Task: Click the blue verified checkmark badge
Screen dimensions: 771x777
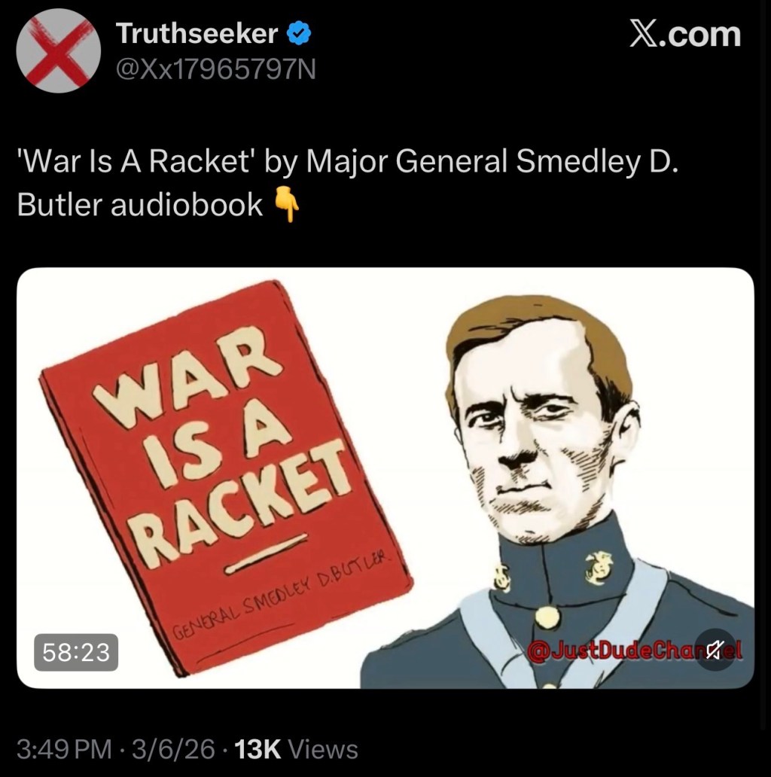Action: [x=299, y=34]
